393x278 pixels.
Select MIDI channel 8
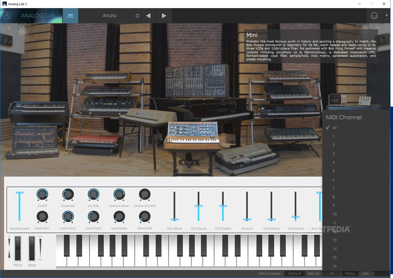click(x=356, y=197)
